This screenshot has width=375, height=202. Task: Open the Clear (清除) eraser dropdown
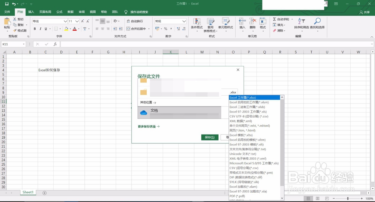tap(279, 31)
